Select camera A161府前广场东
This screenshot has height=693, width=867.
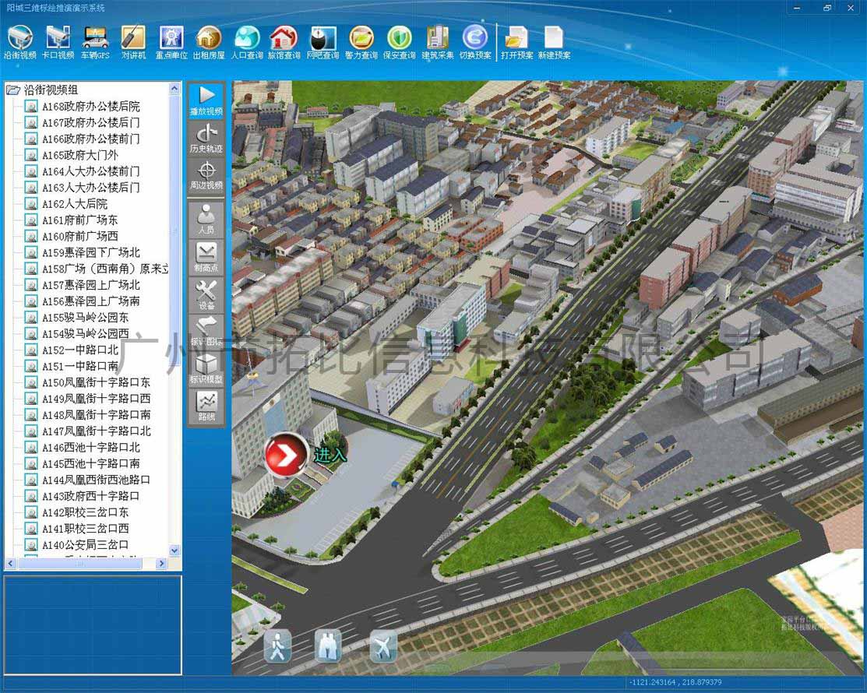[80, 220]
